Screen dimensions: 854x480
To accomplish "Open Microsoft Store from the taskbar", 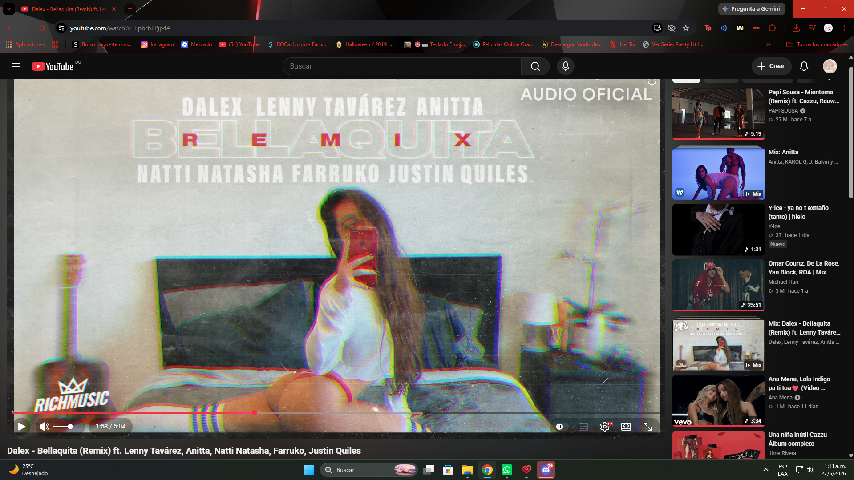I will 448,470.
